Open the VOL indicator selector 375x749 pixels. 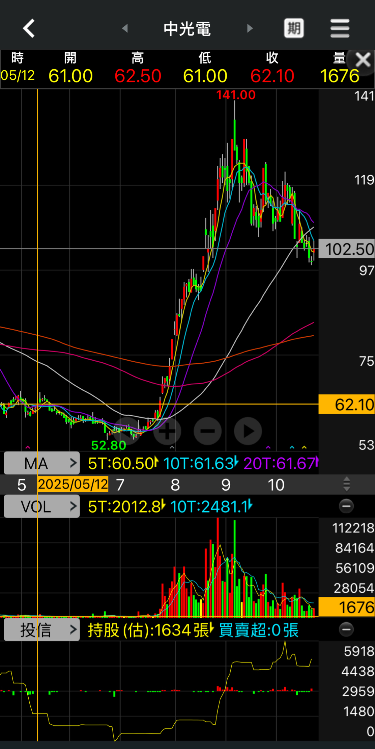[42, 506]
